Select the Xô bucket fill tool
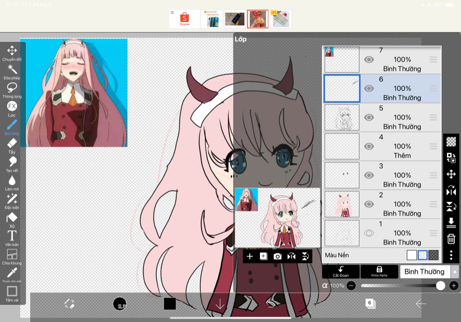Image resolution: width=461 pixels, height=322 pixels. [x=12, y=220]
